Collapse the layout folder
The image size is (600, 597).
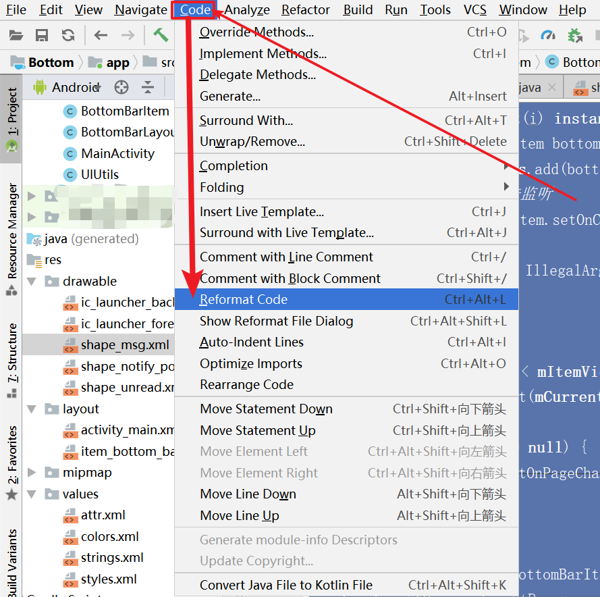point(32,409)
